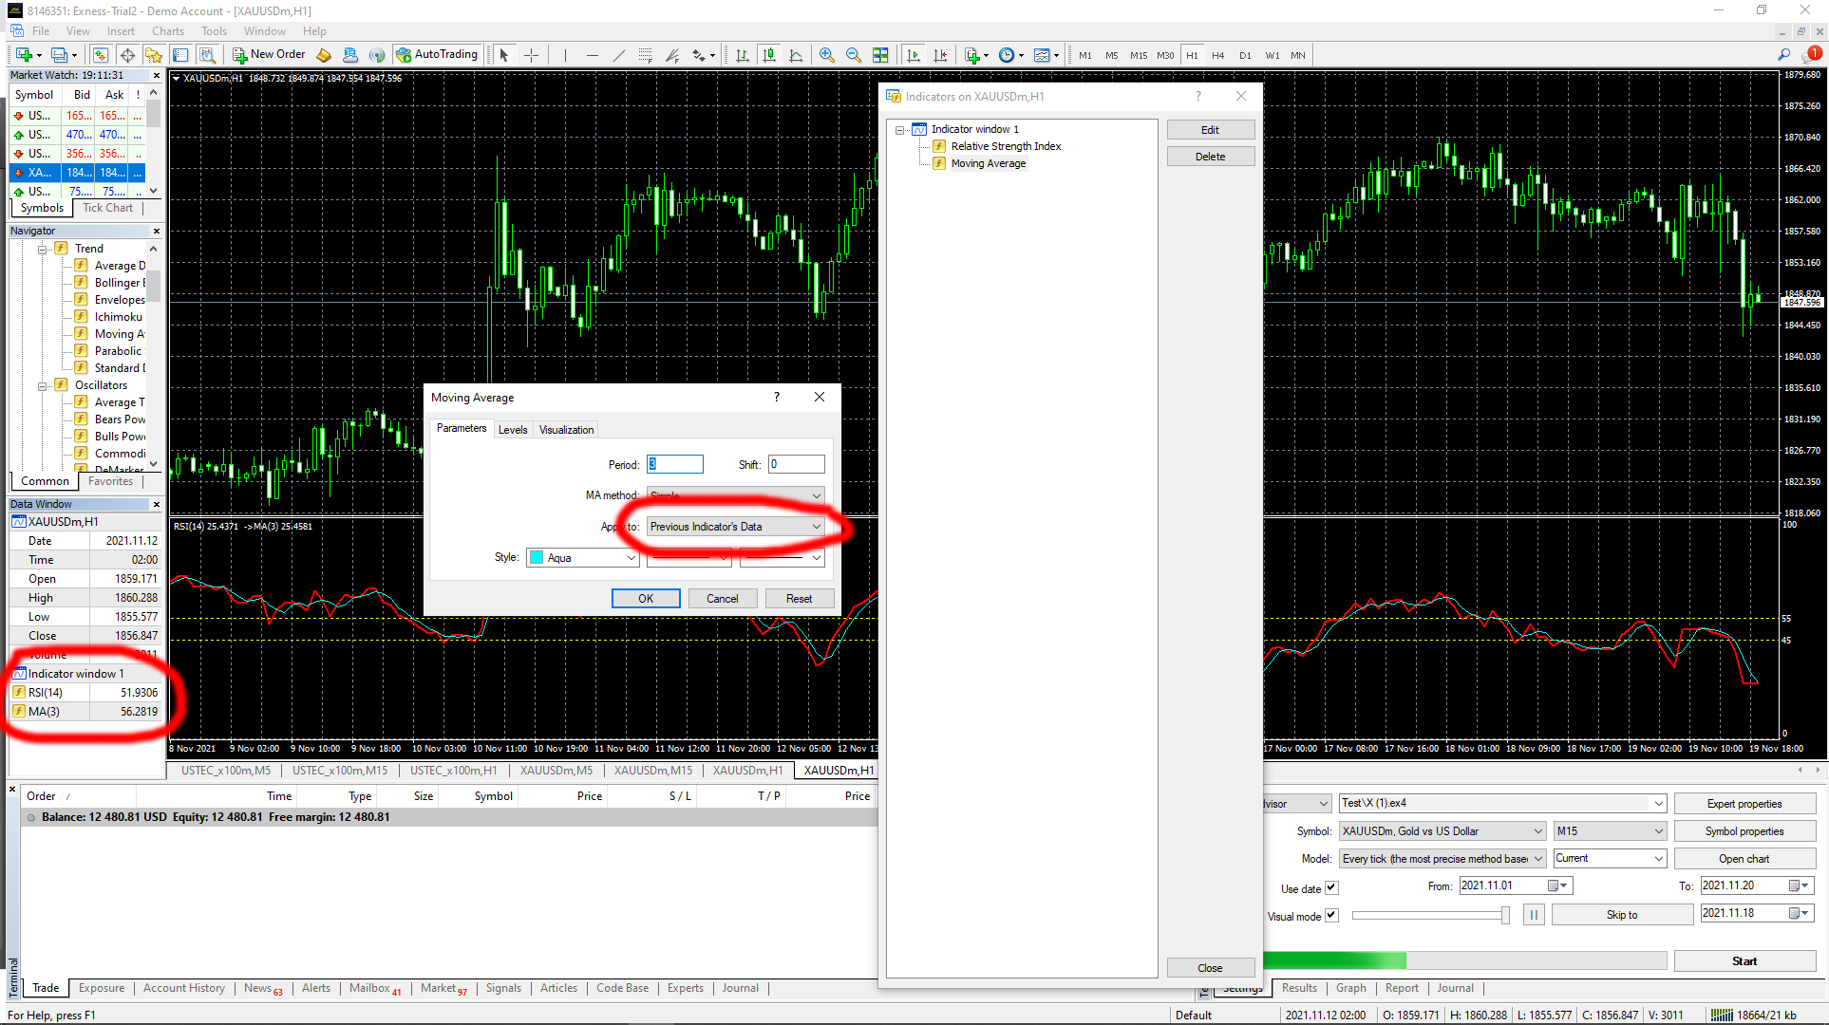Screen dimensions: 1829x1025
Task: Switch chart to Bar Chart icon
Action: pos(743,55)
